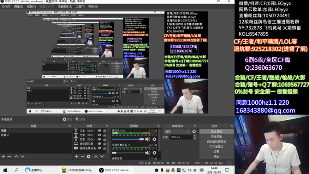309x174 pixels.
Task: Click the 开始录制 button
Action: click(216, 136)
